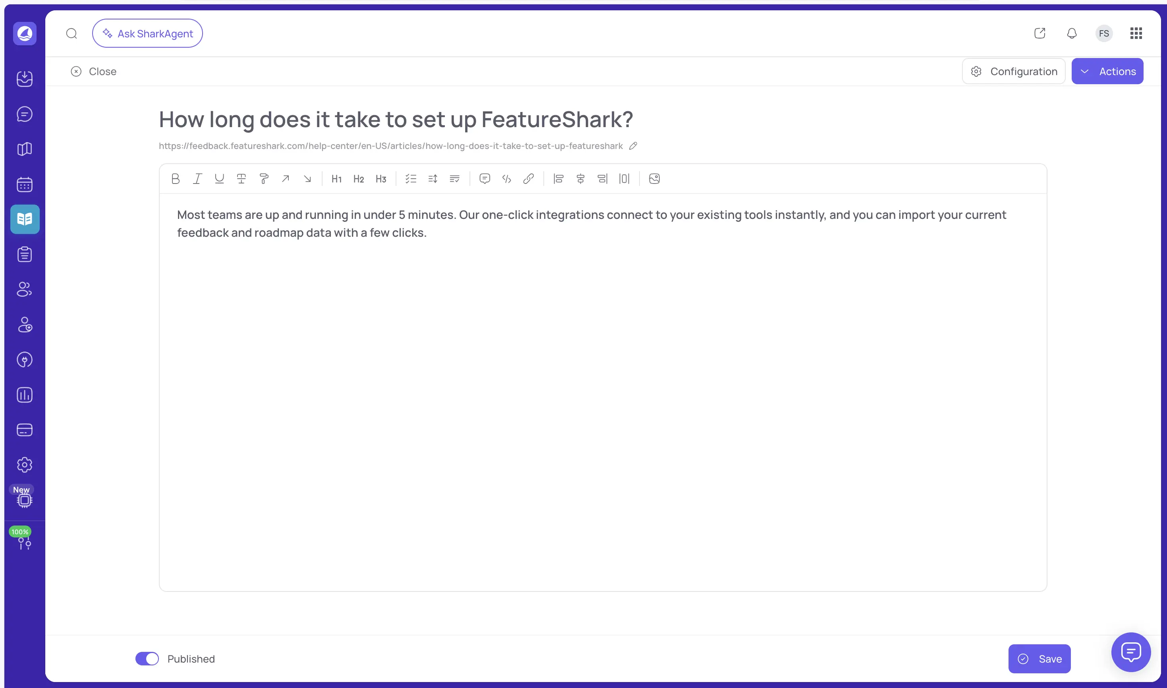This screenshot has height=688, width=1167.
Task: Set heading level H3
Action: click(381, 179)
